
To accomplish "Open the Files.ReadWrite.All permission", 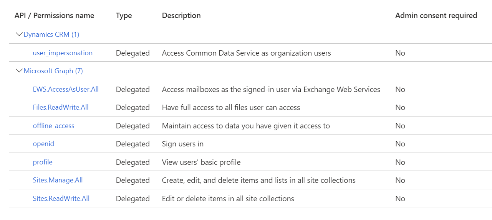I will click(61, 107).
